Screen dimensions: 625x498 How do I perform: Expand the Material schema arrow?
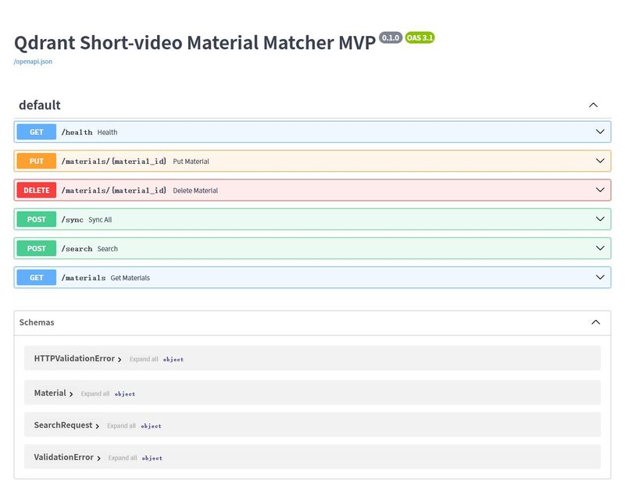pos(71,394)
